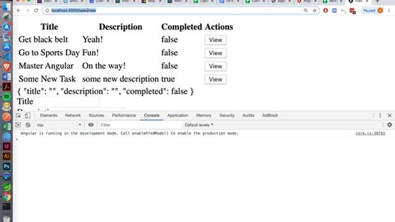Activate the DevTools inspect element picker
Screen dimensions: 395x222
(19, 115)
